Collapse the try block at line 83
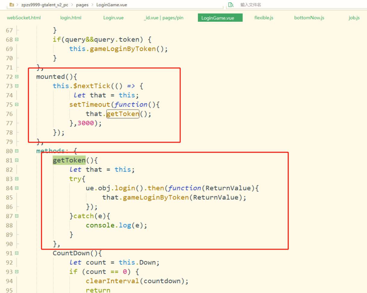 17,179
